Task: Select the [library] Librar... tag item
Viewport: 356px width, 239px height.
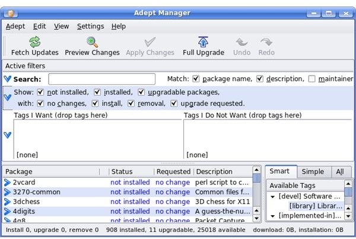Action: tap(316, 206)
